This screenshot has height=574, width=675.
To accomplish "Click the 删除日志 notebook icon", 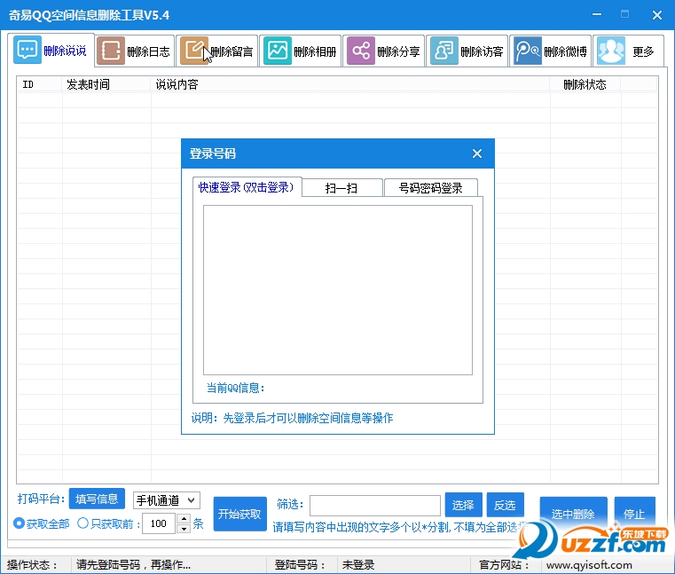I will 111,51.
